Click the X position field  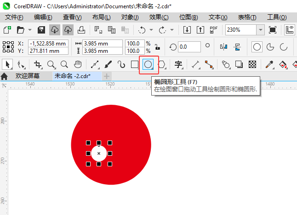(48, 43)
